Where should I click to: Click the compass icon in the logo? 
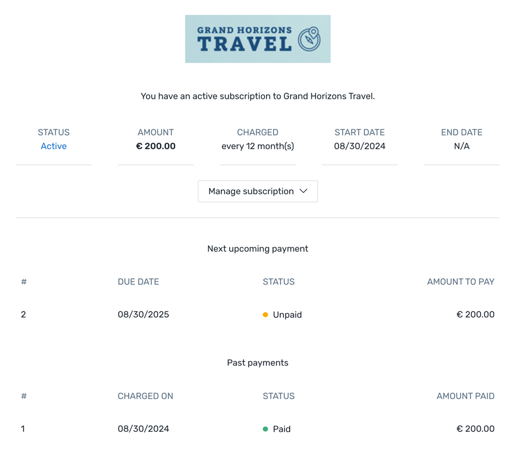(x=309, y=39)
